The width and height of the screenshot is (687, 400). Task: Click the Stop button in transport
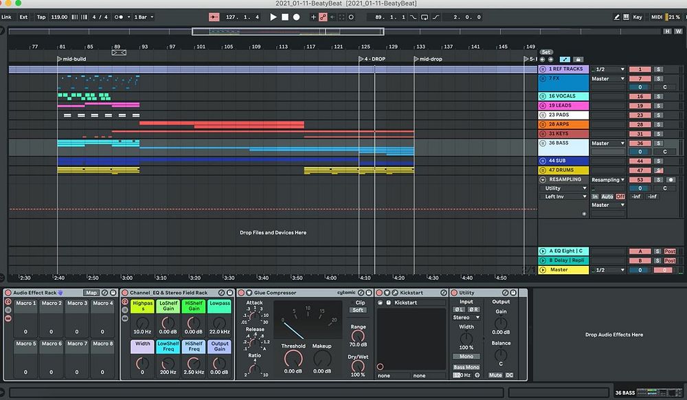[285, 16]
